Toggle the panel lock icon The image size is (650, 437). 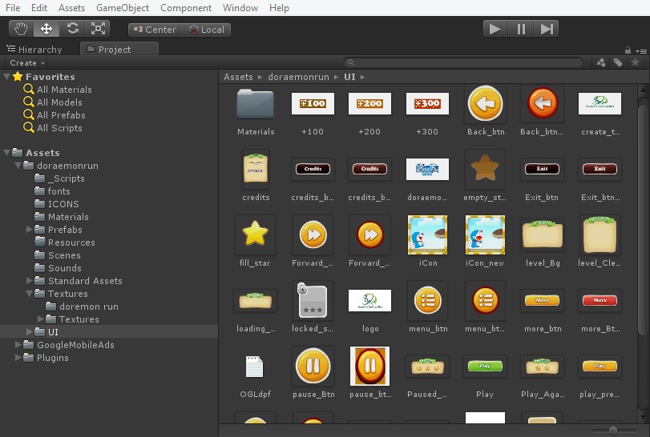[628, 50]
